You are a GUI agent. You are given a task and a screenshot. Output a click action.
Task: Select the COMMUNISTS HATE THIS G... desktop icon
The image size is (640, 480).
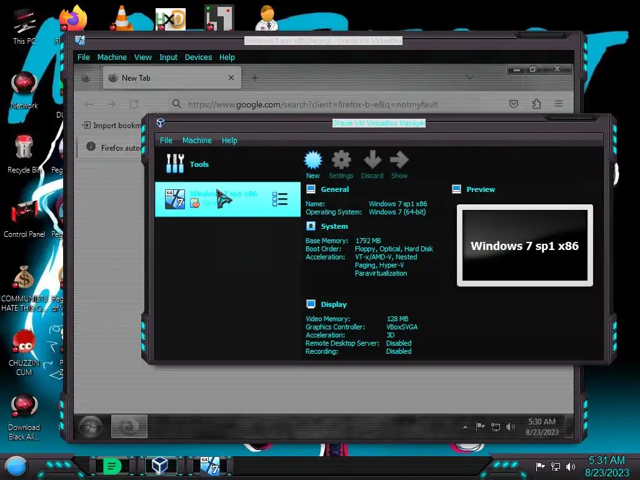pos(24,289)
